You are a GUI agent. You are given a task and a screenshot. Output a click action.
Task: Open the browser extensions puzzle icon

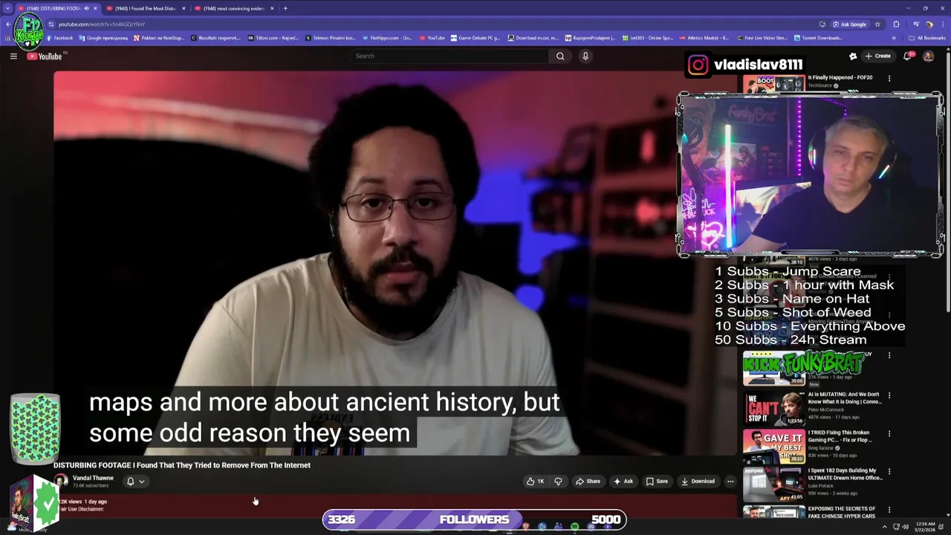(x=897, y=24)
